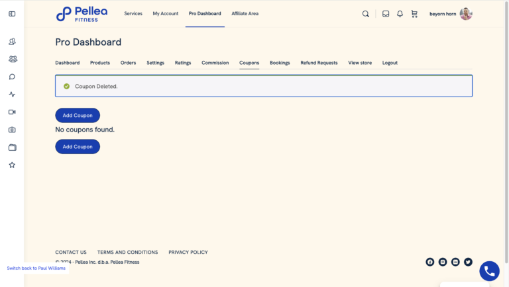Click the Logout tab

[390, 63]
